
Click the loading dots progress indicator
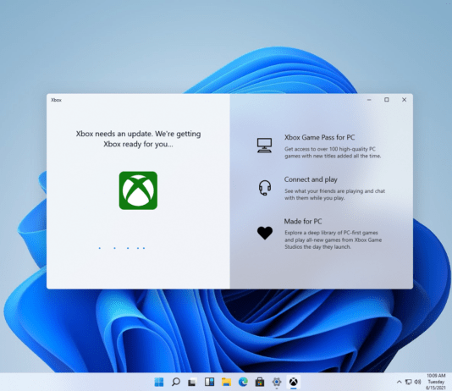[x=122, y=248]
